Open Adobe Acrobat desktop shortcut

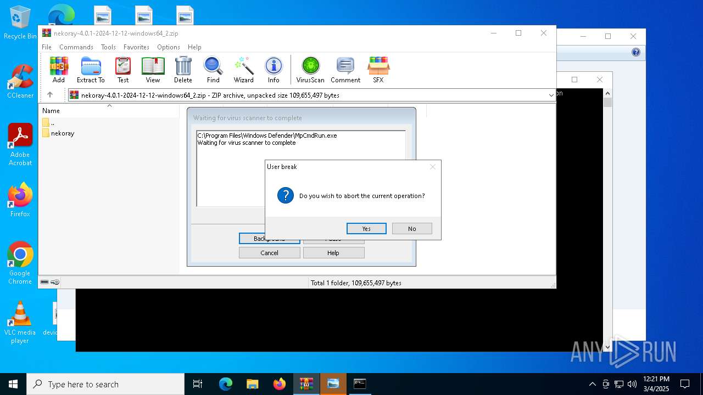[20, 145]
